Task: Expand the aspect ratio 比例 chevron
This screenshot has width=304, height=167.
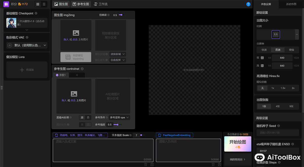Action: (297, 34)
